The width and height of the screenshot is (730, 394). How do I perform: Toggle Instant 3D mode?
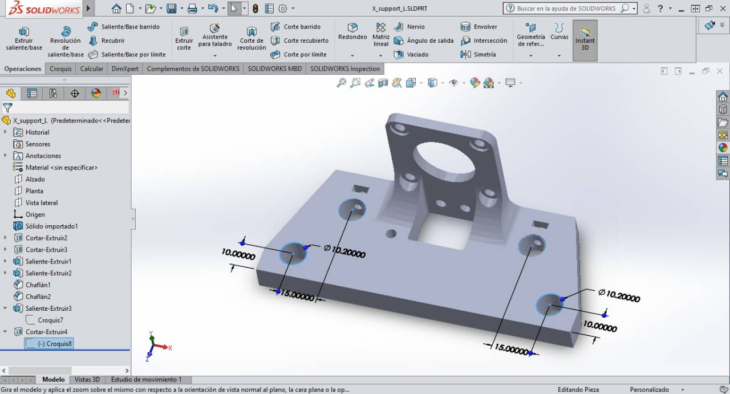coord(585,40)
